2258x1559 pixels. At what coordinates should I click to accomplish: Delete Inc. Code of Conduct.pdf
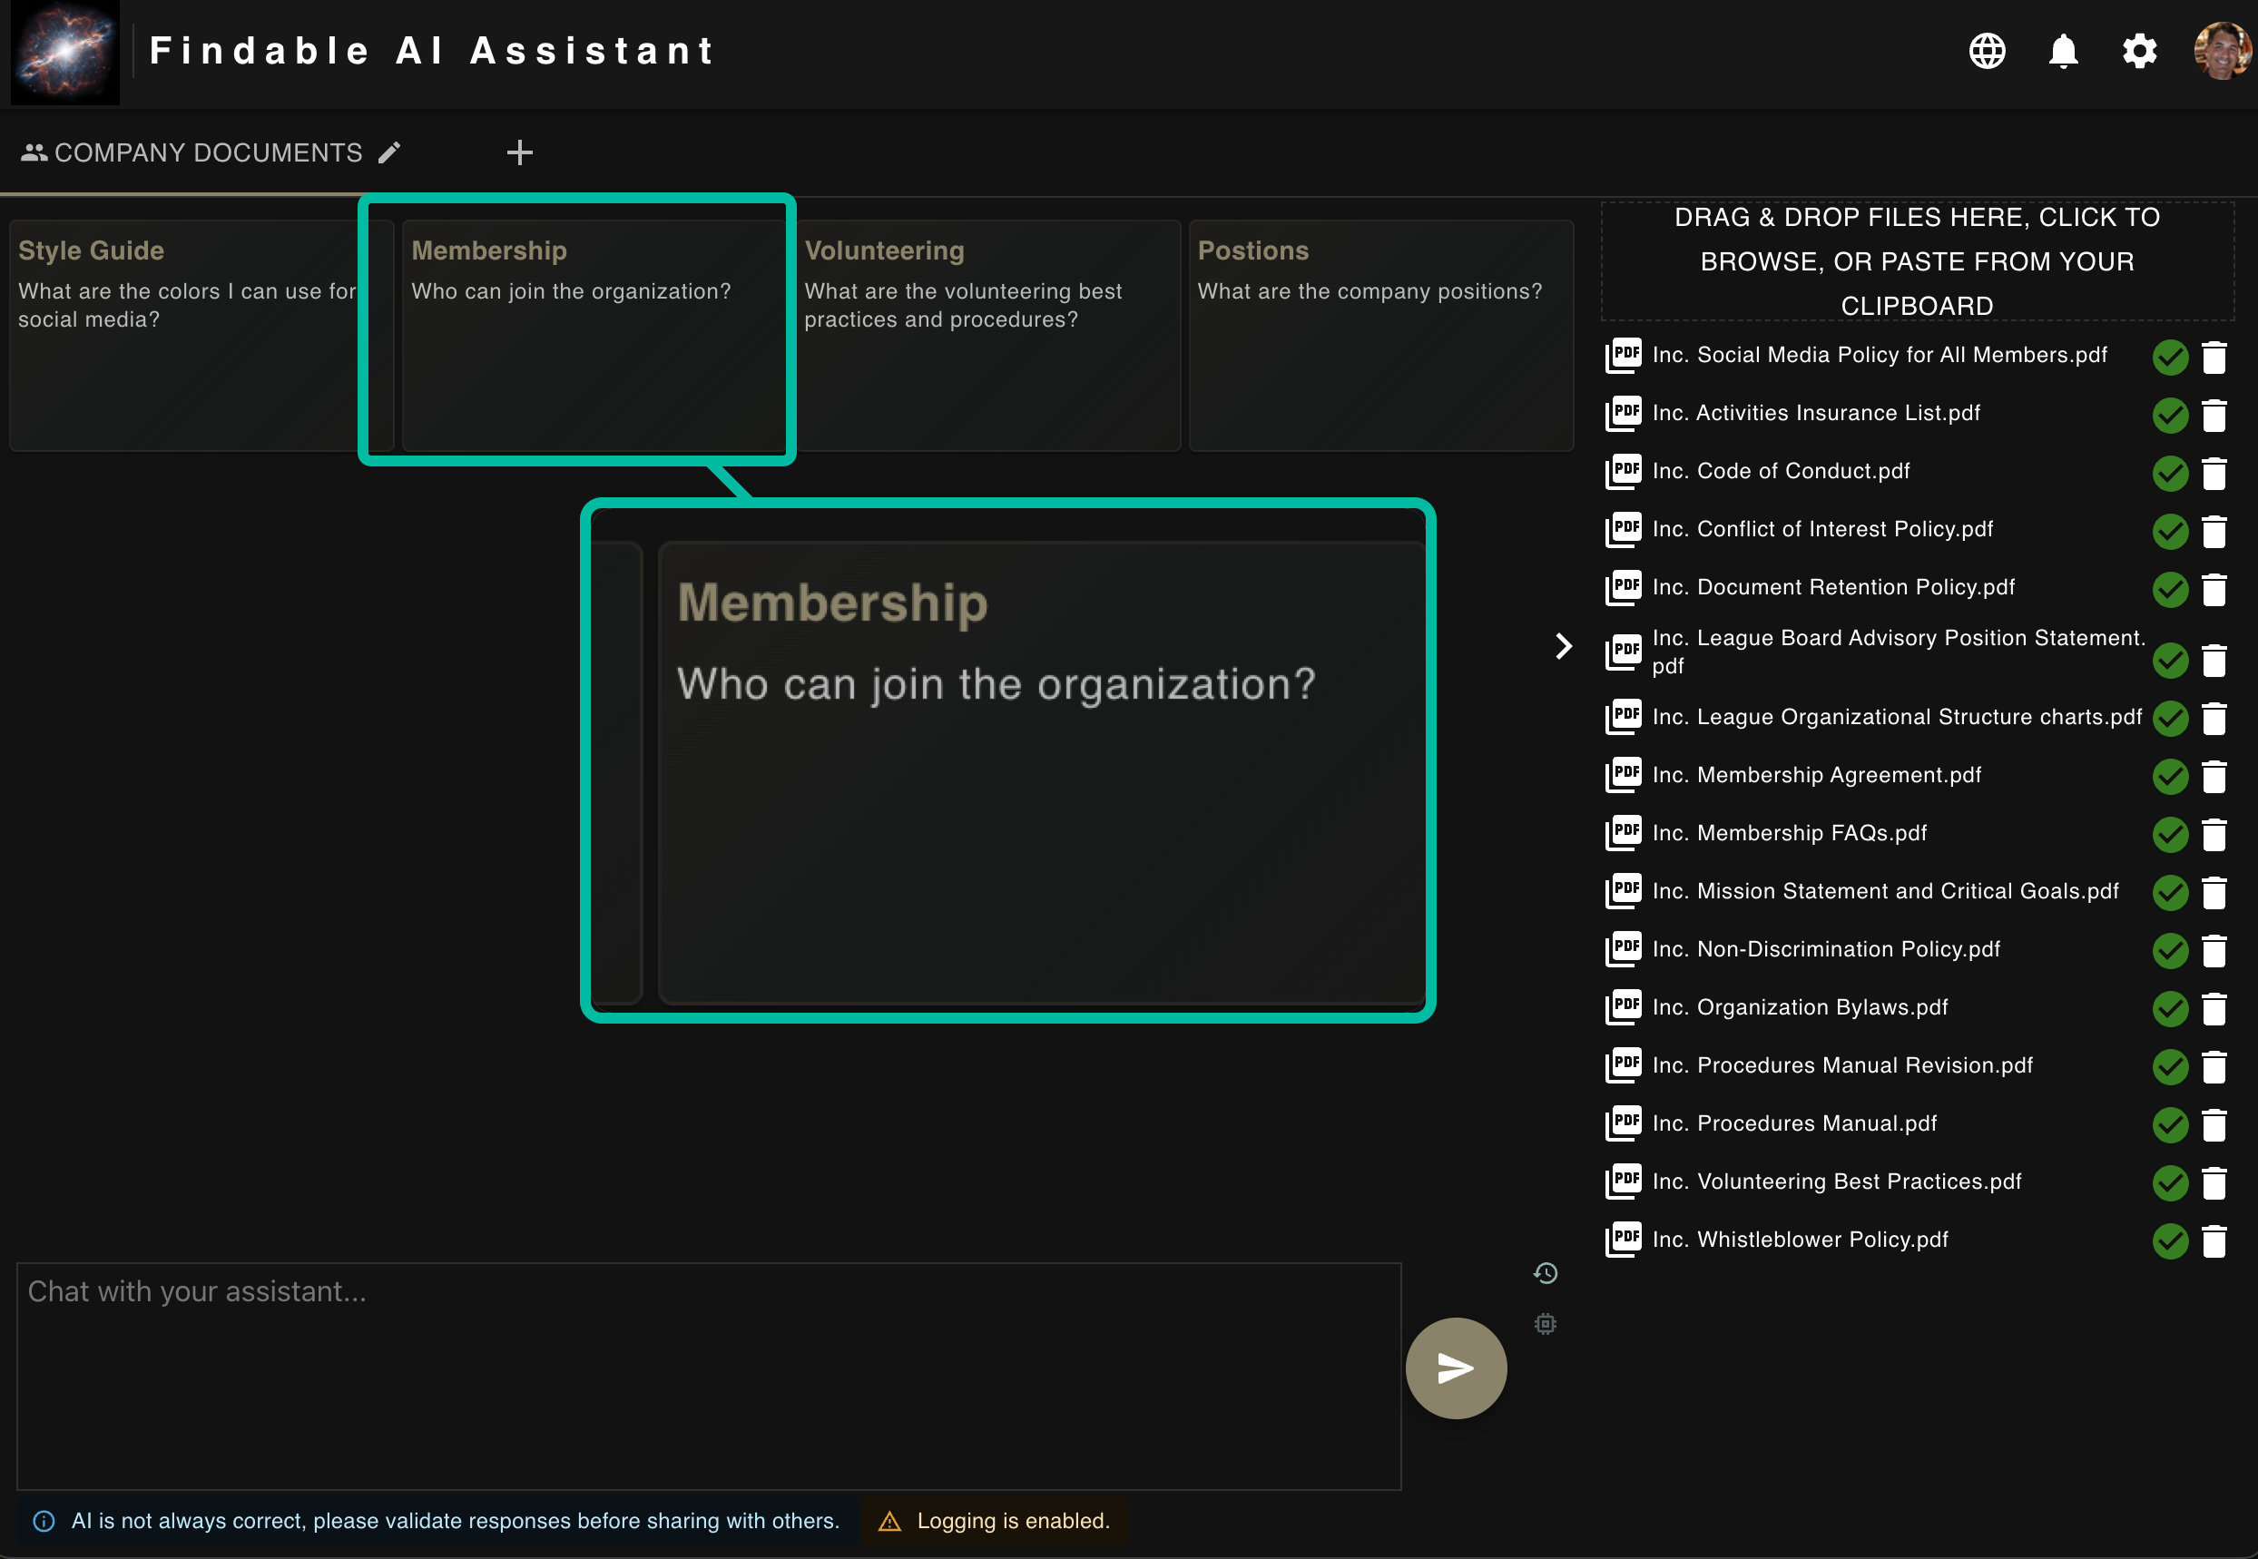point(2214,474)
